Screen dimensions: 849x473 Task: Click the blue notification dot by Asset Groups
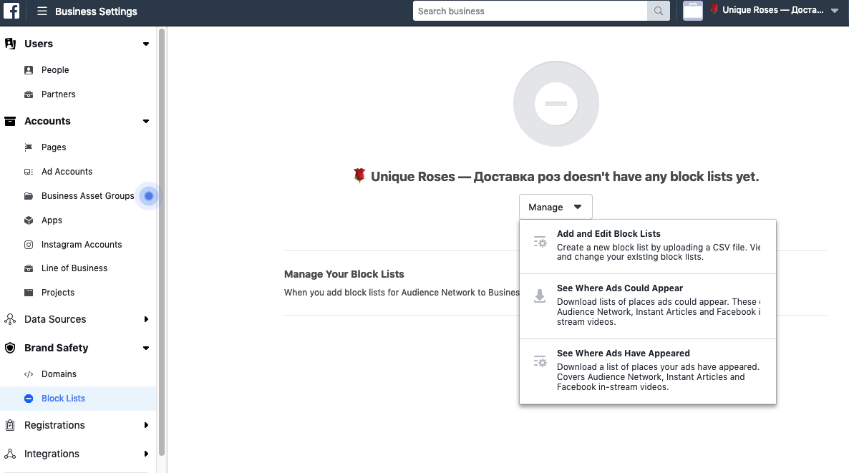tap(149, 196)
